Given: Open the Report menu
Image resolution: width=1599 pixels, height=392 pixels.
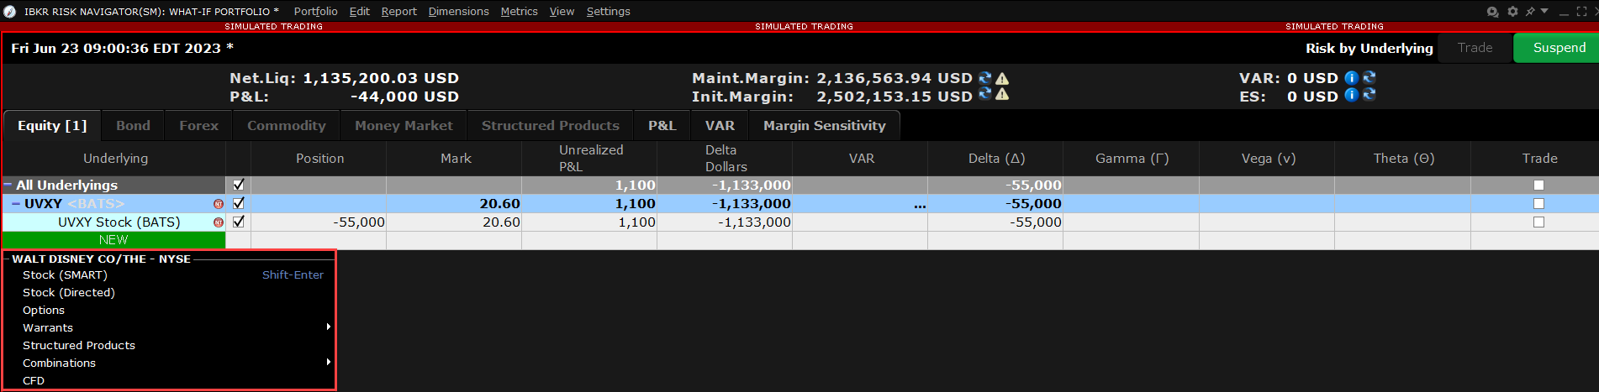Looking at the screenshot, I should tap(398, 12).
